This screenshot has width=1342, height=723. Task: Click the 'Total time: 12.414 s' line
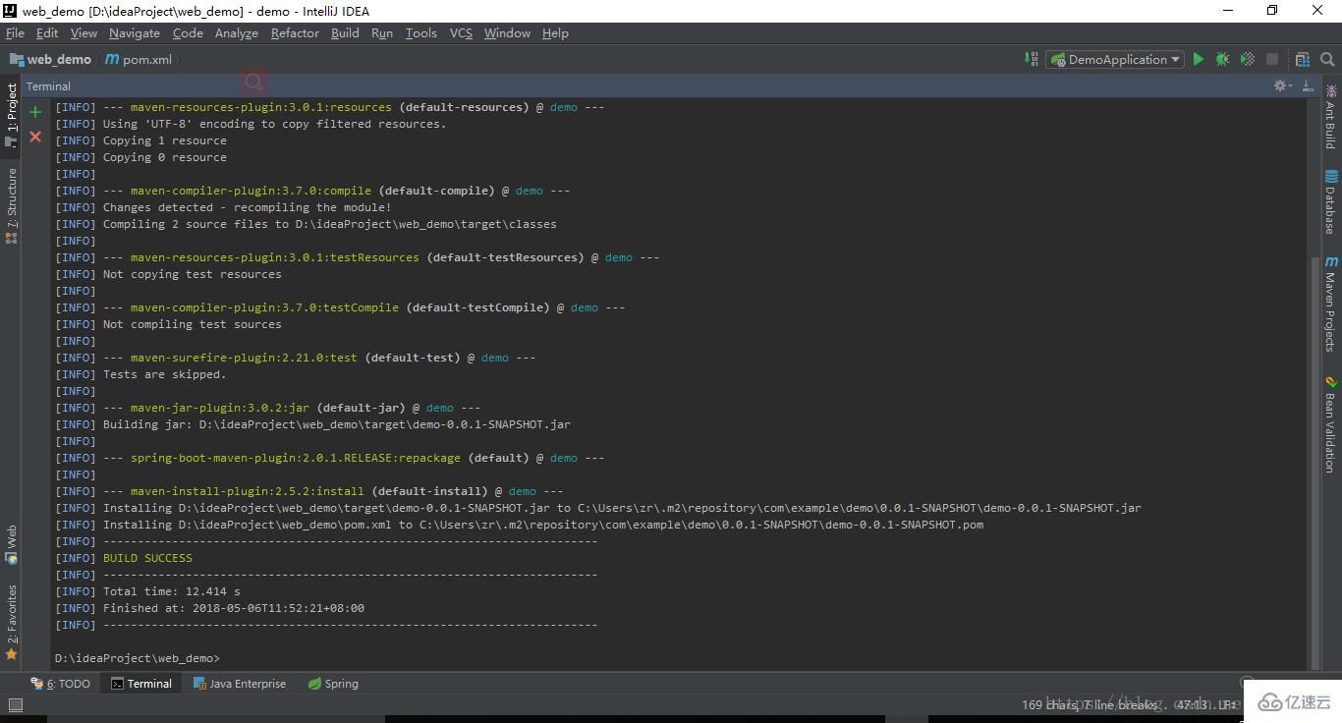(x=147, y=591)
